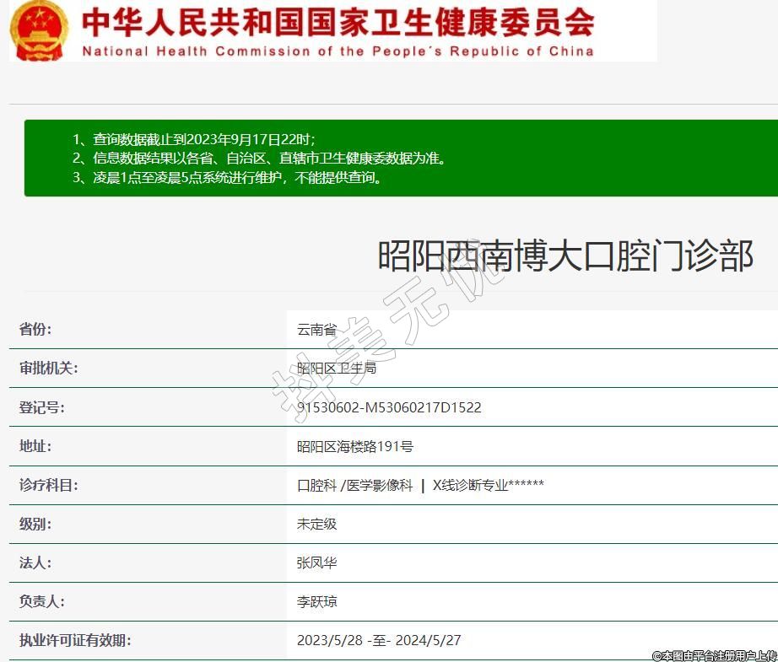Click the license validity dates 2023/5/28 to 2024/5/27
The image size is (778, 662).
(x=379, y=640)
